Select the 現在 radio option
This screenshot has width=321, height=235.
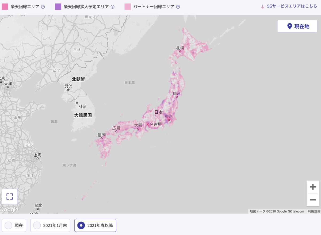(14, 225)
